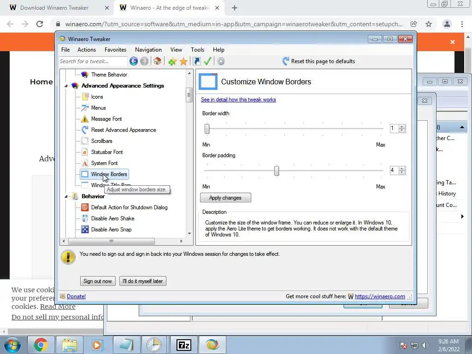Screen dimensions: 472x354
Task: Select Disable Aero Snap tweak
Action: click(x=111, y=230)
